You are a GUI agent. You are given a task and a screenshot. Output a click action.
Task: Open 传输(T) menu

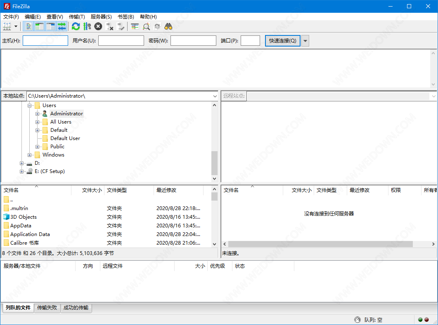[77, 17]
